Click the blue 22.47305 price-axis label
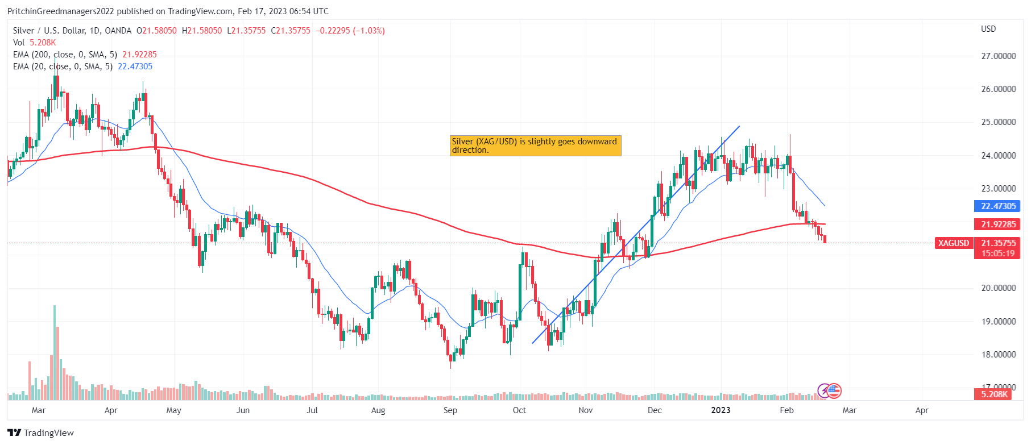 pos(998,206)
